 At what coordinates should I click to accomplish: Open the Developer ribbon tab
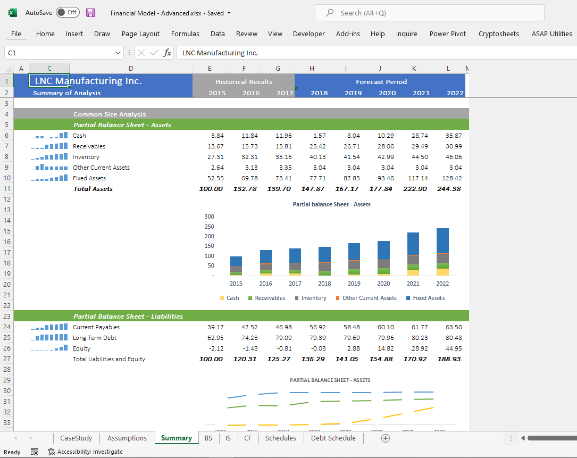coord(309,34)
